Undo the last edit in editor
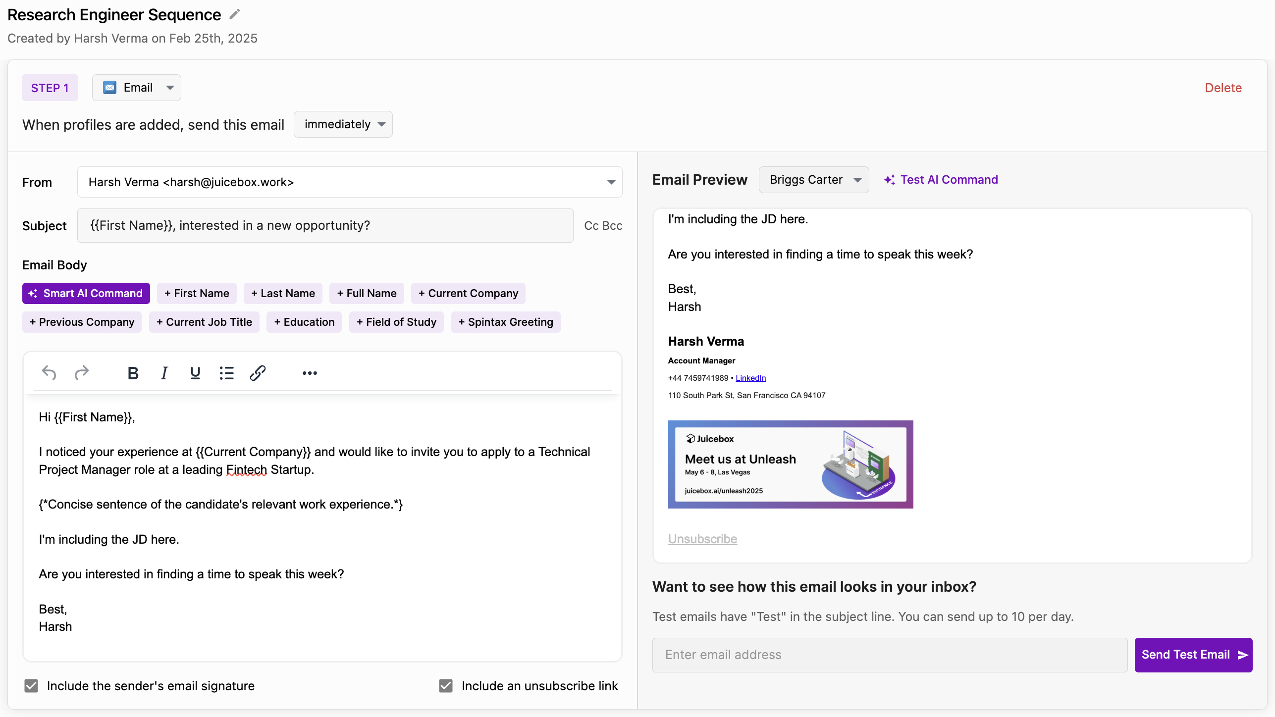The width and height of the screenshot is (1275, 717). pyautogui.click(x=49, y=373)
